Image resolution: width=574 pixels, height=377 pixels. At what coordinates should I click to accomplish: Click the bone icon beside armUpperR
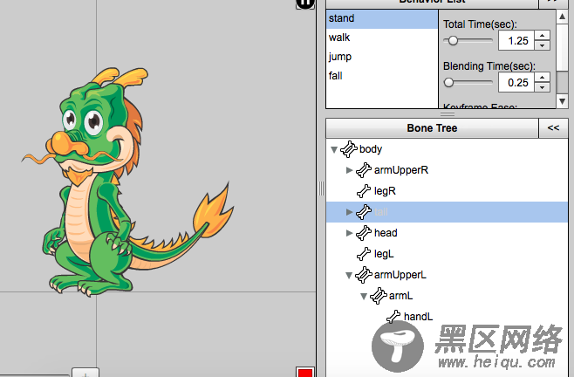coord(364,170)
